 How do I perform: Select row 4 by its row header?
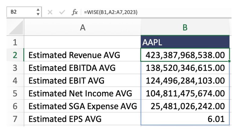click(x=14, y=81)
